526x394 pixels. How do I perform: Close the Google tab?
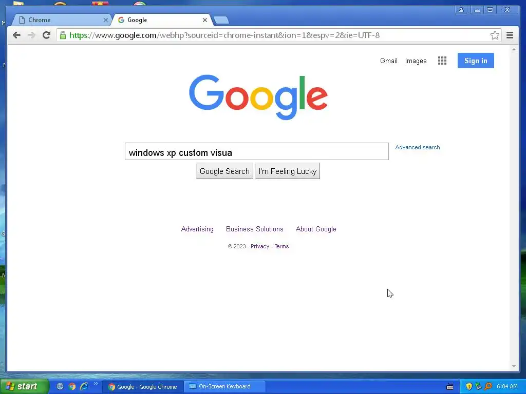(x=204, y=20)
